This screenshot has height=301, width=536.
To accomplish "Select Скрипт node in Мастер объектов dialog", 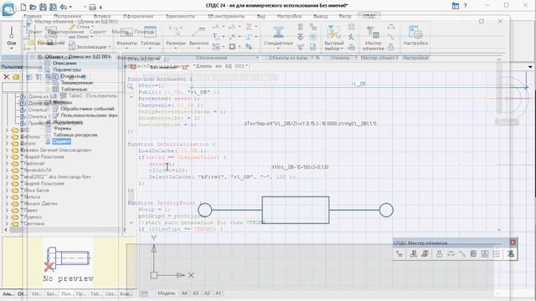I will (61, 141).
